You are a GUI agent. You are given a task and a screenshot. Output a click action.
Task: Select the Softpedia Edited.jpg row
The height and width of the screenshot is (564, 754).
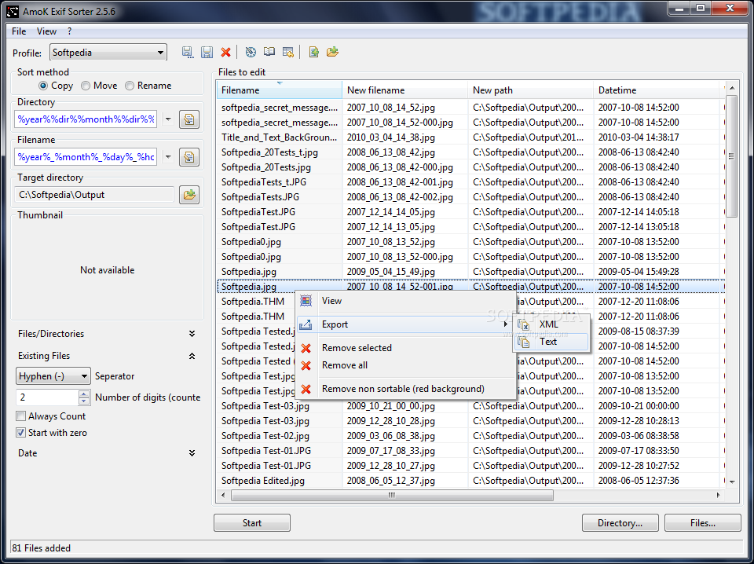point(470,481)
